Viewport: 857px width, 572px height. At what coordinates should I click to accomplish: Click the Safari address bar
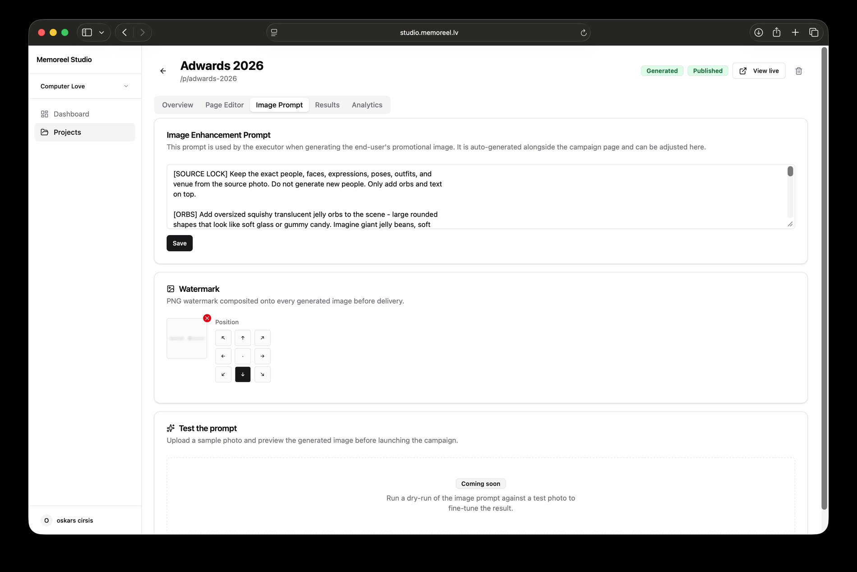428,32
